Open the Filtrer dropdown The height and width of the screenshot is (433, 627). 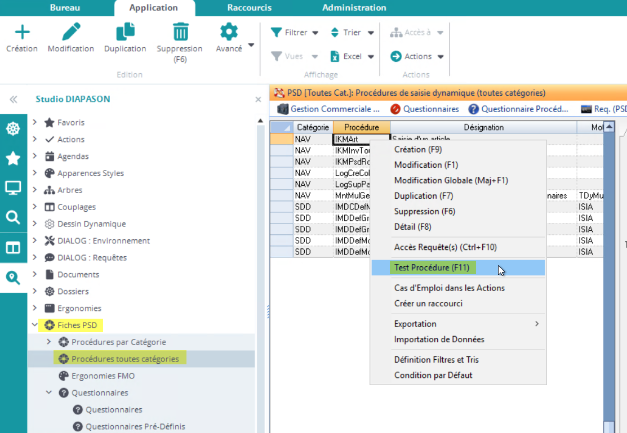point(295,33)
